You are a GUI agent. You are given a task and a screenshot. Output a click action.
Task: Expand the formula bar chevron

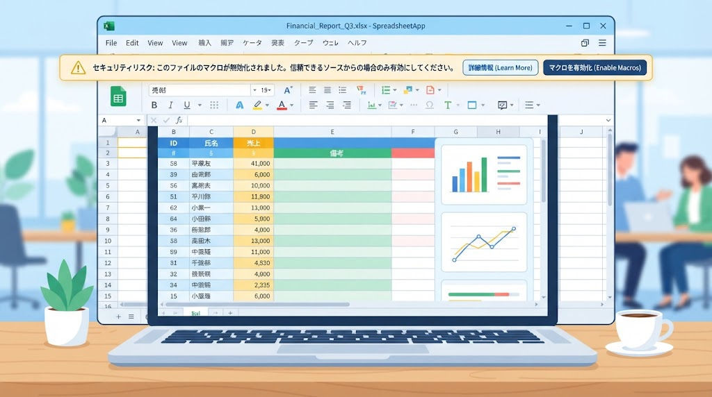coord(608,120)
